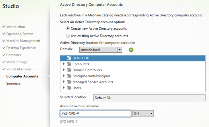
Task: Go back to Master Image step
Action: (x=17, y=62)
